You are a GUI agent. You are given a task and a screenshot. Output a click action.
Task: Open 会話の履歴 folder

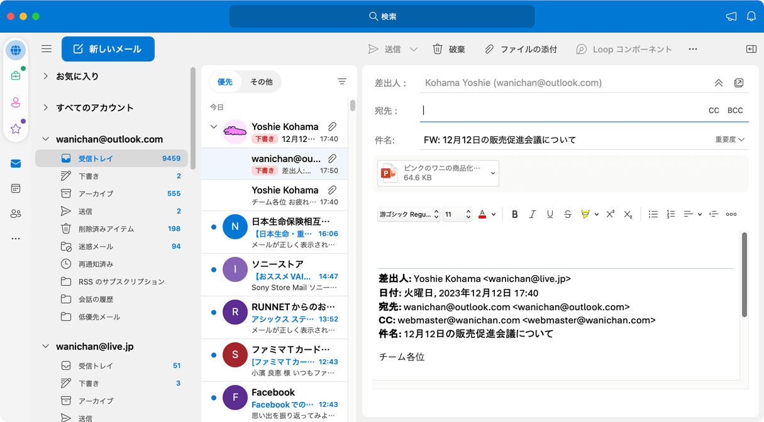tap(111, 299)
